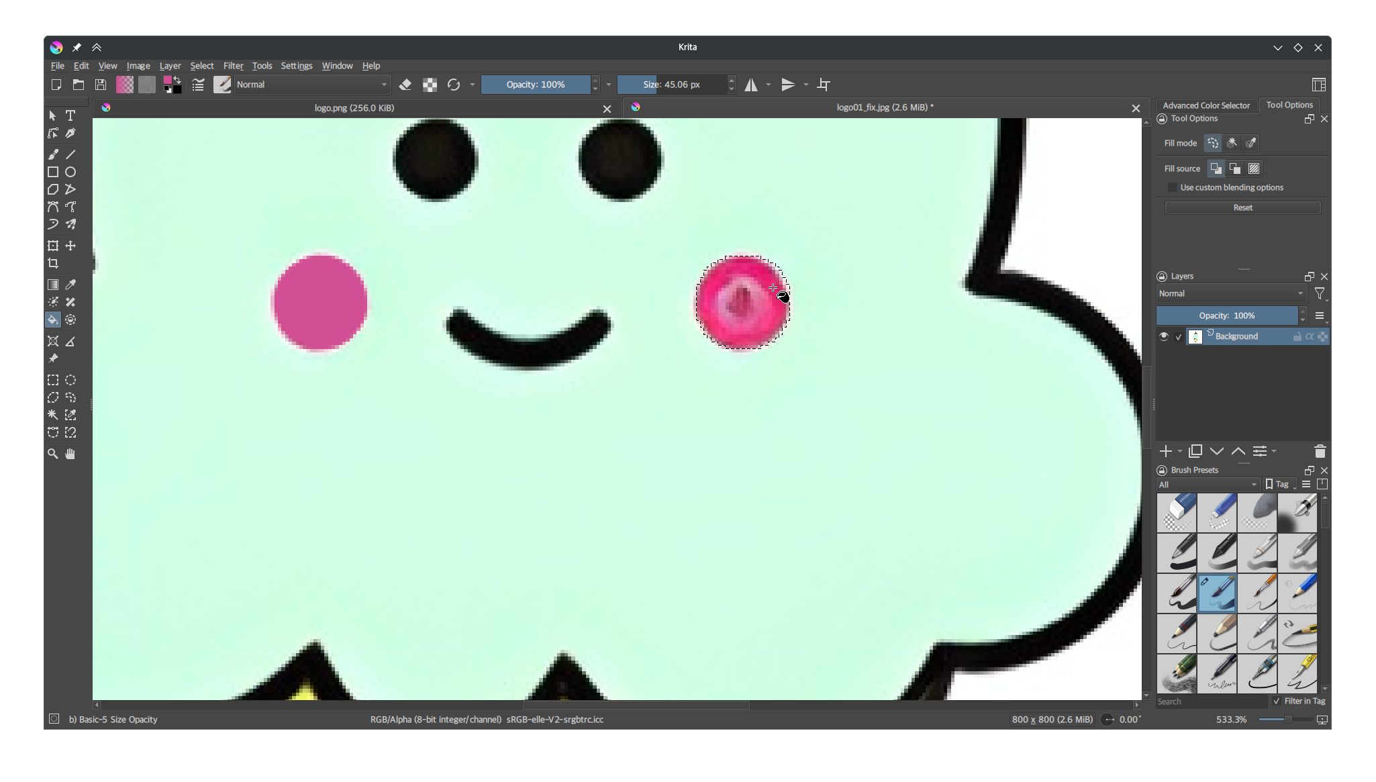Viewport: 1376px width, 782px height.
Task: Toggle Preserve Alpha in toolbar
Action: [x=430, y=85]
